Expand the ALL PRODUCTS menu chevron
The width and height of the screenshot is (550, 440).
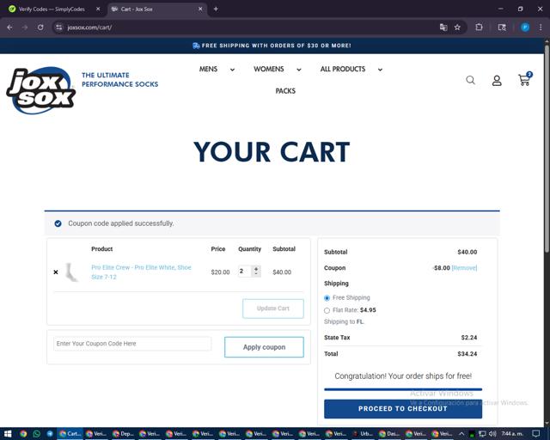380,70
